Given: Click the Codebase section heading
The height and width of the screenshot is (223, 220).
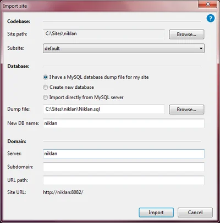Looking at the screenshot, I should coord(19,21).
